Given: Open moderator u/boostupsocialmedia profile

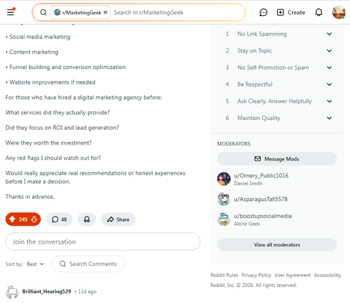Looking at the screenshot, I should coord(262,216).
